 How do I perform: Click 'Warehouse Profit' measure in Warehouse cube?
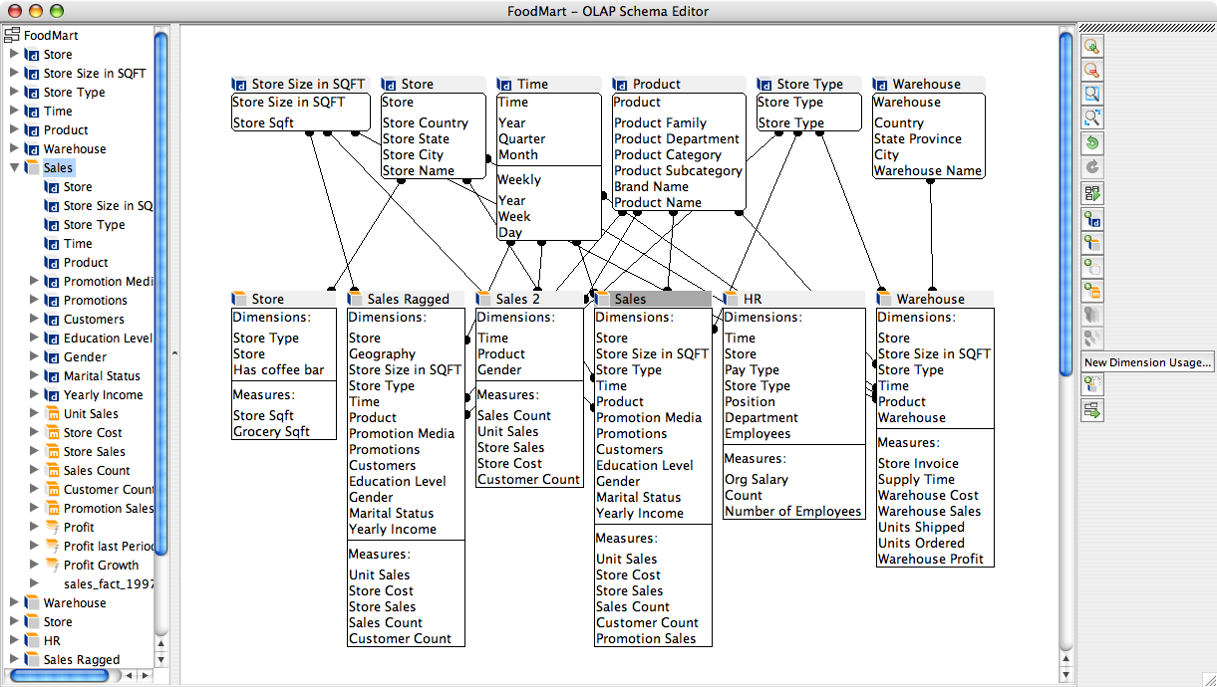pyautogui.click(x=930, y=560)
